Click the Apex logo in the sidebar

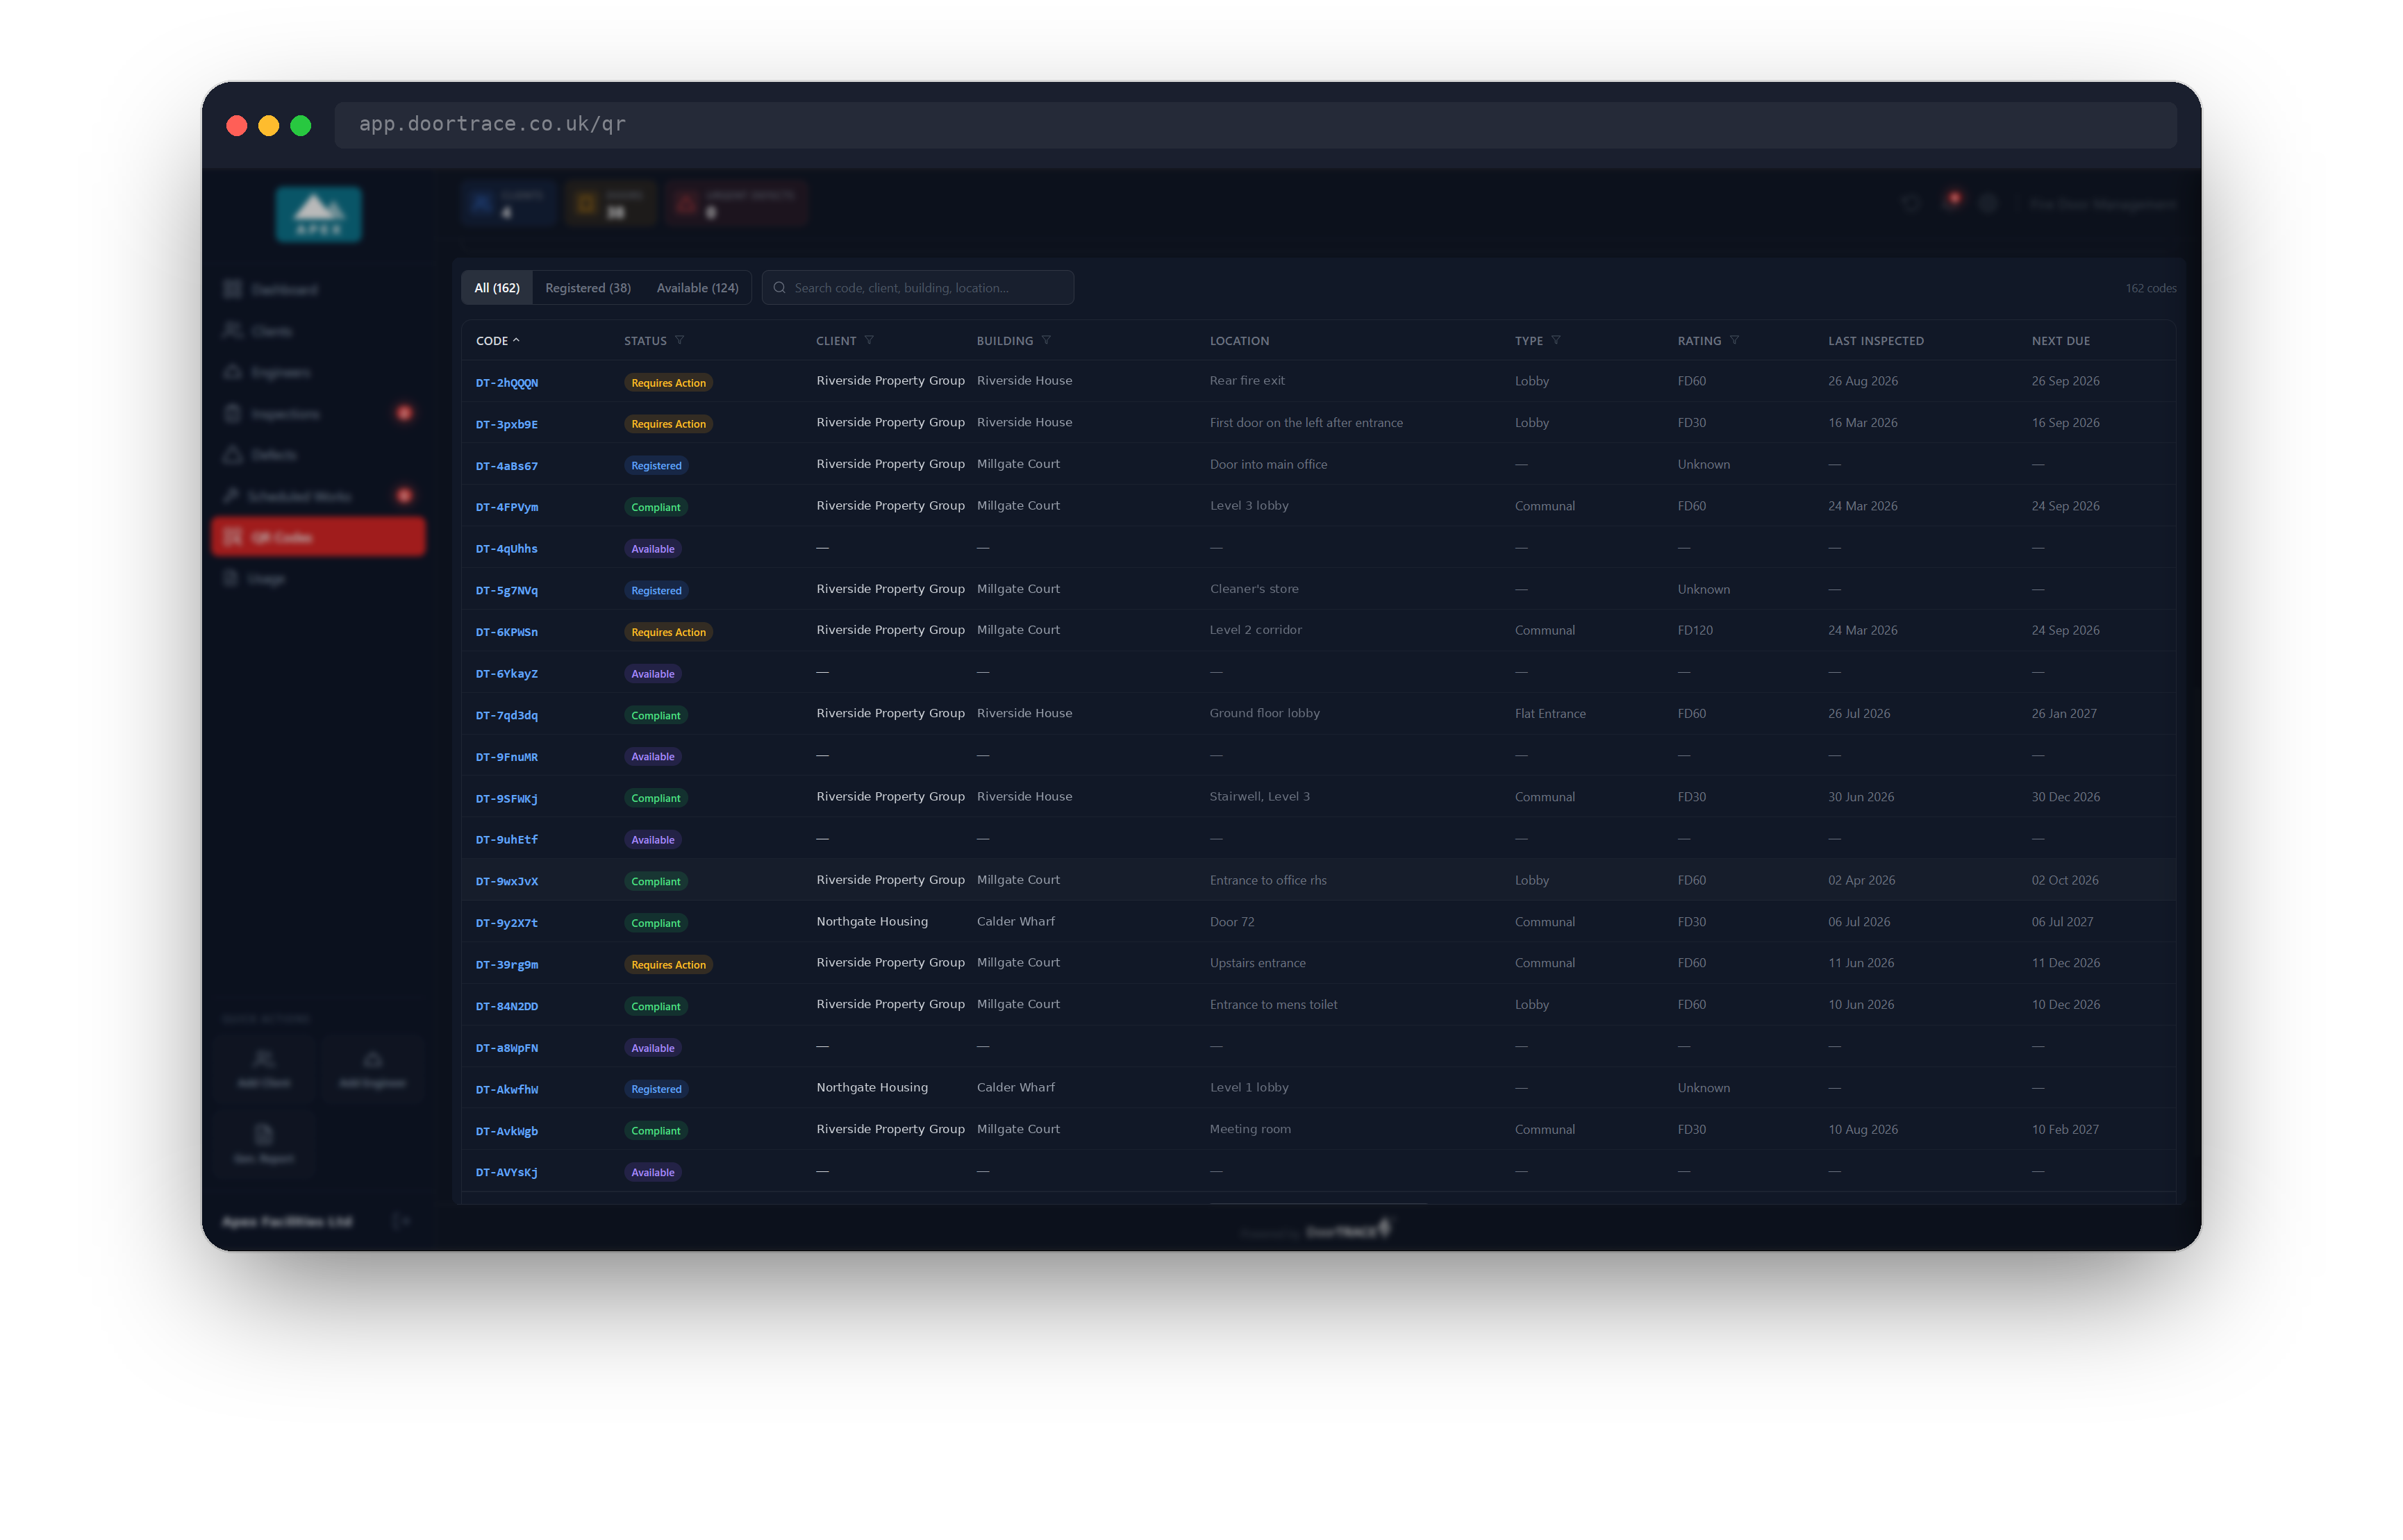318,214
